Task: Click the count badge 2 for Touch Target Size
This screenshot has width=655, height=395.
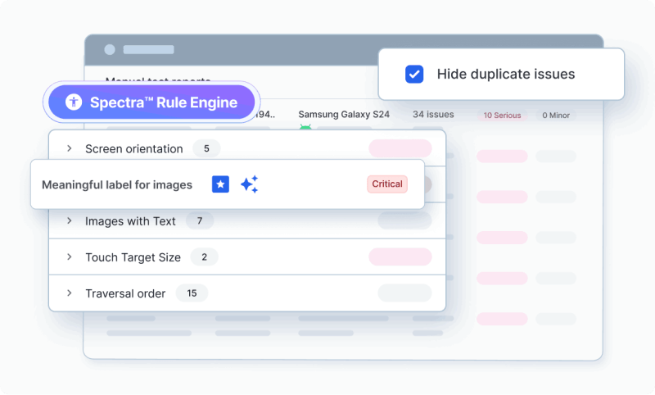Action: (x=204, y=257)
